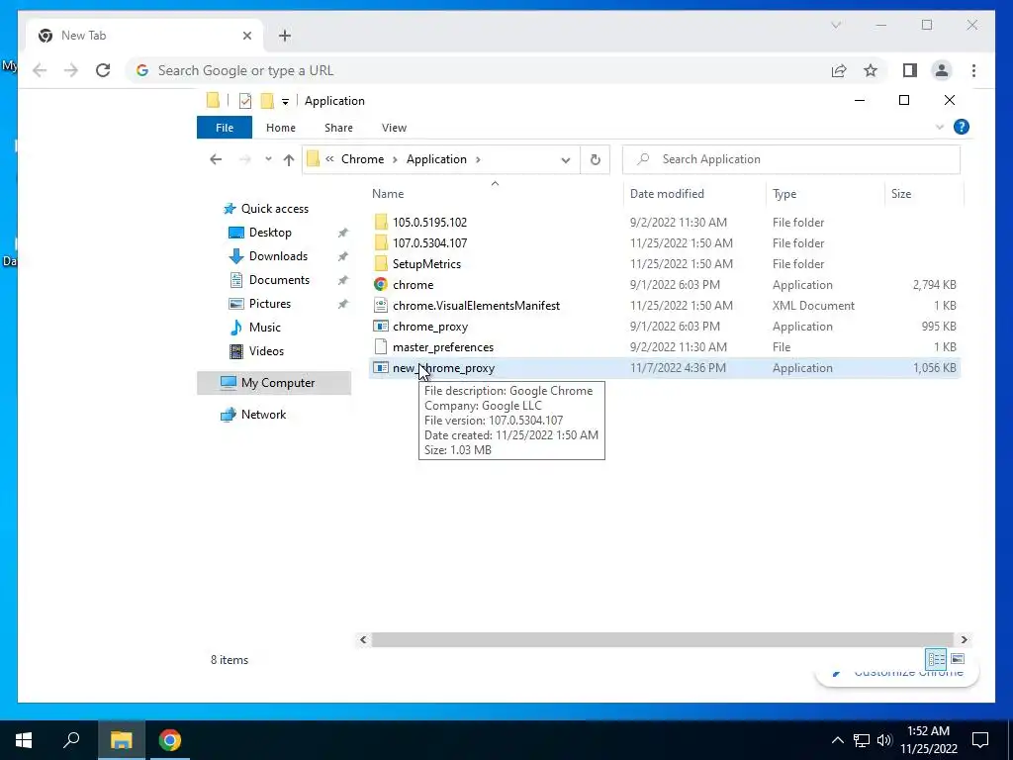Open Explorer Help question mark icon

(x=962, y=128)
